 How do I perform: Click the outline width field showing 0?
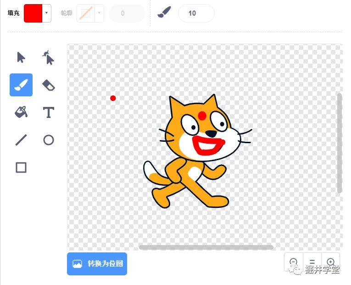pos(127,13)
